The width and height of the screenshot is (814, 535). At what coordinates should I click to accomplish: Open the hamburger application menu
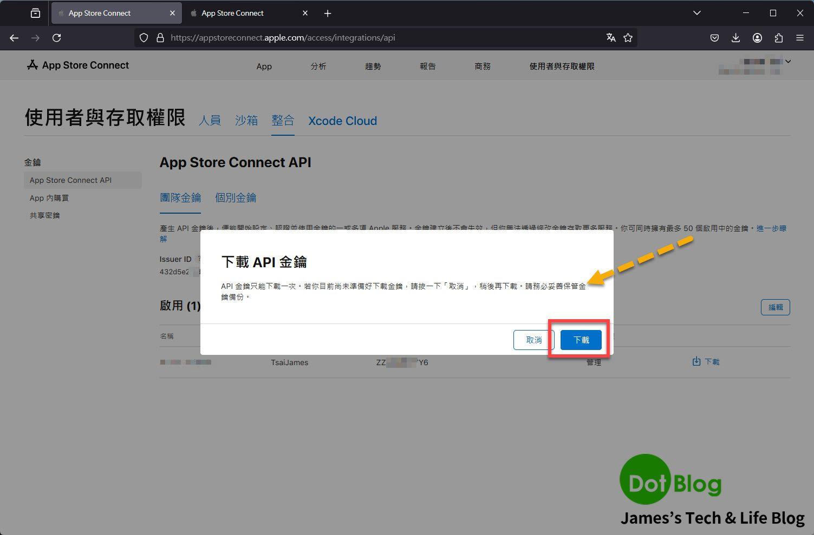click(x=799, y=38)
